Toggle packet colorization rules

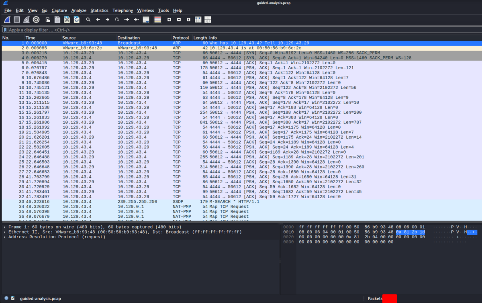coord(157,19)
